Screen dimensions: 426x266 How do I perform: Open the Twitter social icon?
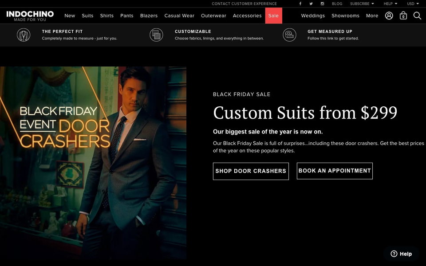click(x=311, y=4)
